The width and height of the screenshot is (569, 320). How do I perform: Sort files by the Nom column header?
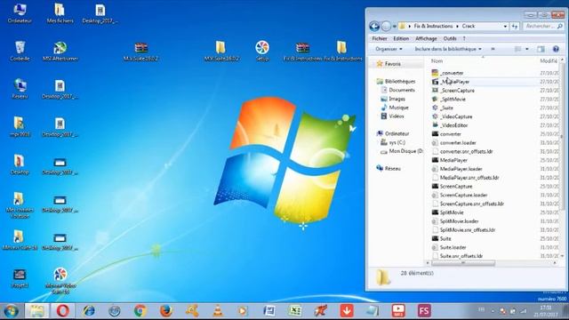tap(437, 61)
